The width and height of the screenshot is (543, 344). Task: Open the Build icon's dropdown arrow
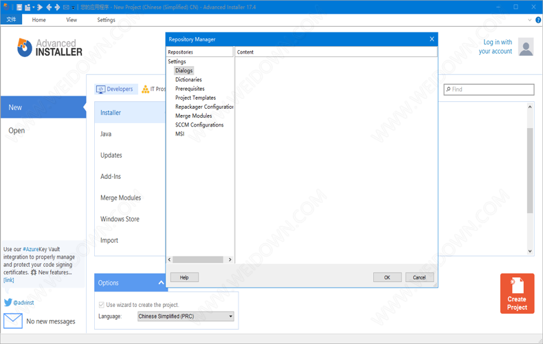(33, 7)
